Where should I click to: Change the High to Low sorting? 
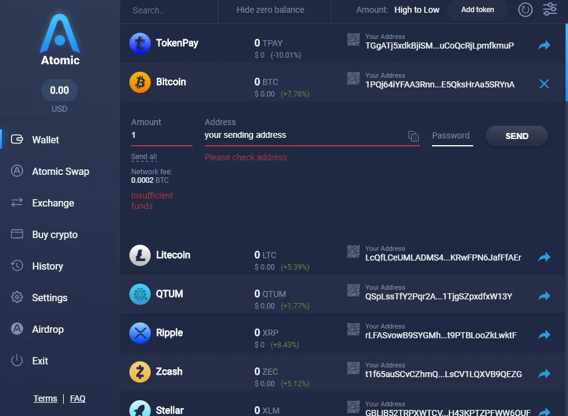pyautogui.click(x=417, y=10)
